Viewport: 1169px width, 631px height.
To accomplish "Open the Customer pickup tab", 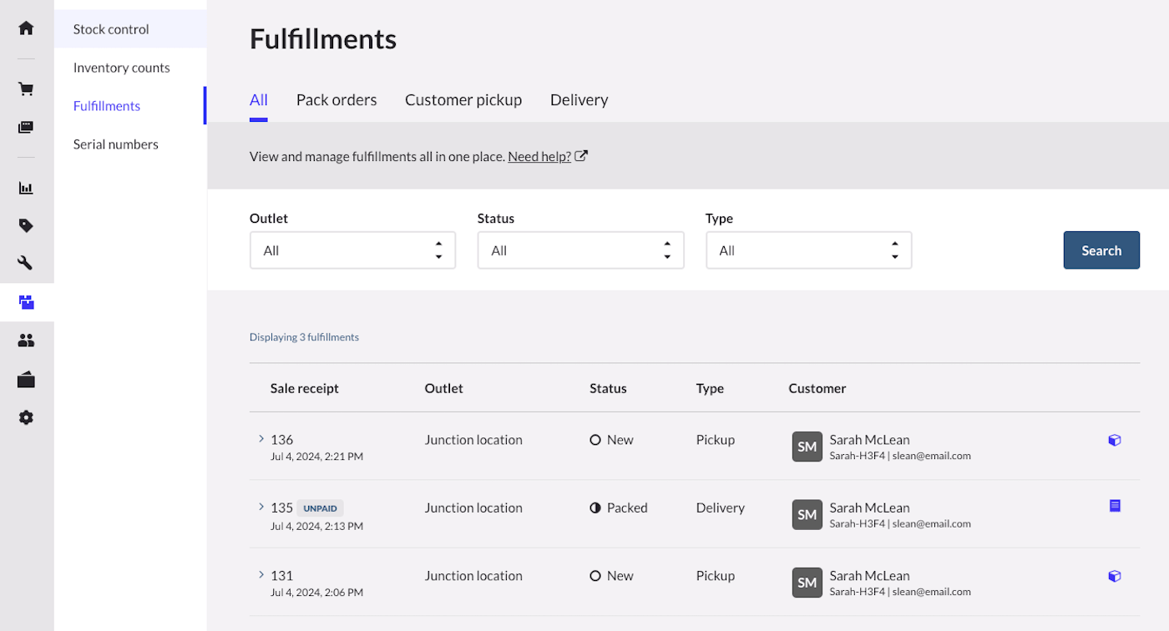I will click(463, 99).
